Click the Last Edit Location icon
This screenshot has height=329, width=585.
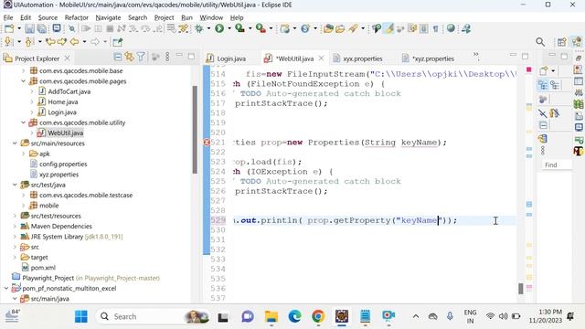tap(50, 42)
